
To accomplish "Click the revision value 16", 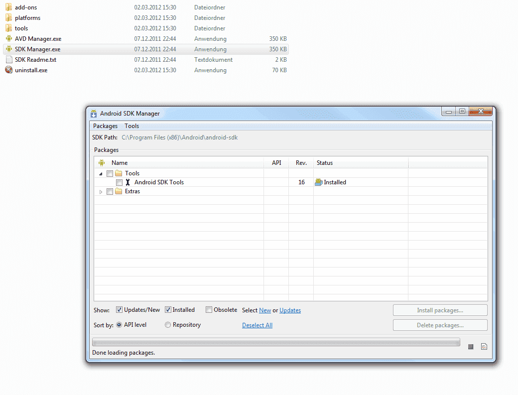I will 301,182.
